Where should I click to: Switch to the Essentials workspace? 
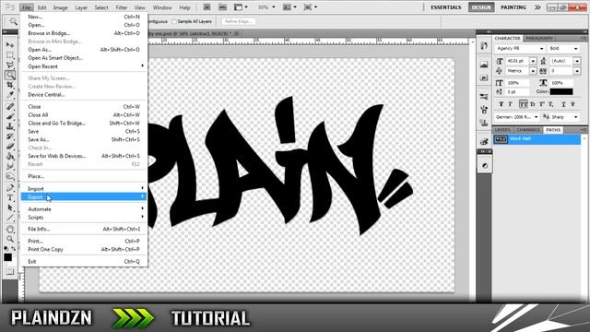(446, 7)
